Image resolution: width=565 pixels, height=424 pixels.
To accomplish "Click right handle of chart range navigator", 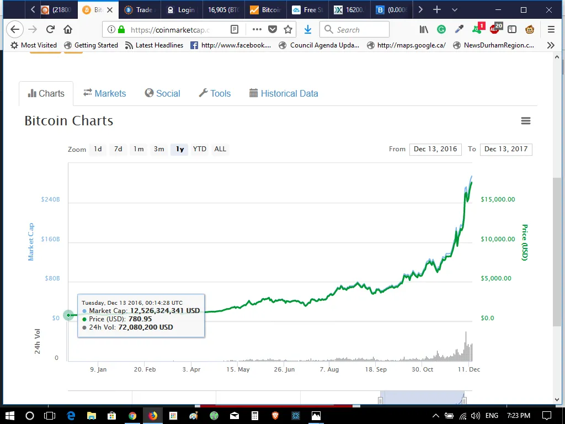I will point(465,400).
